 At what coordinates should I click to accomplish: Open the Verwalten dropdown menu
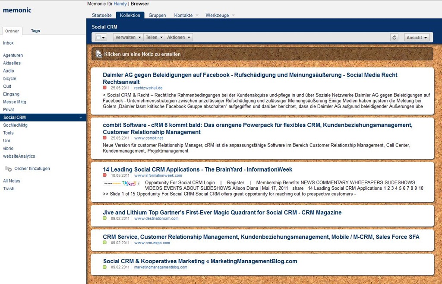click(x=128, y=38)
